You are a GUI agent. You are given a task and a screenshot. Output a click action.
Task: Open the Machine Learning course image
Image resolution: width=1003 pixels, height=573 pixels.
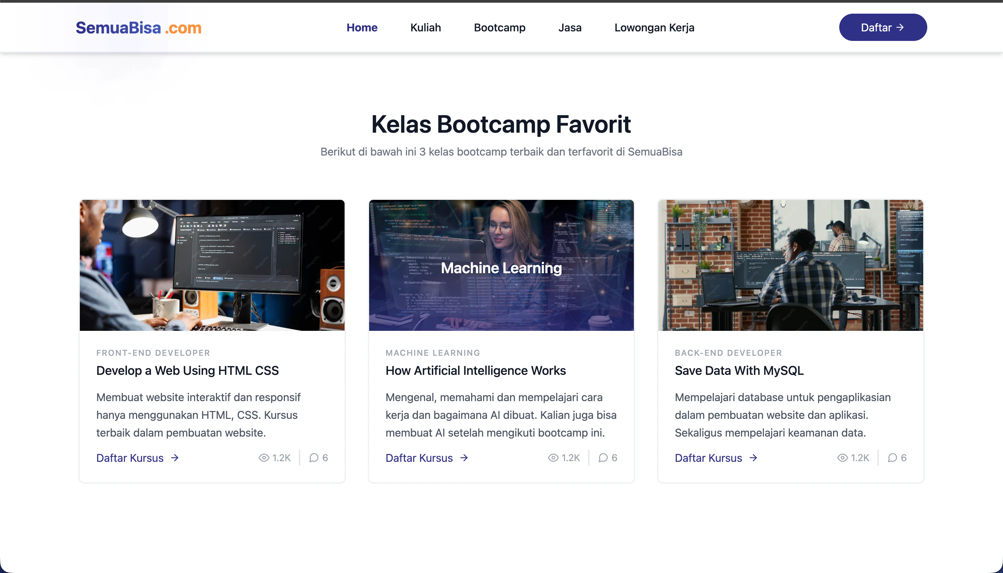pos(501,265)
